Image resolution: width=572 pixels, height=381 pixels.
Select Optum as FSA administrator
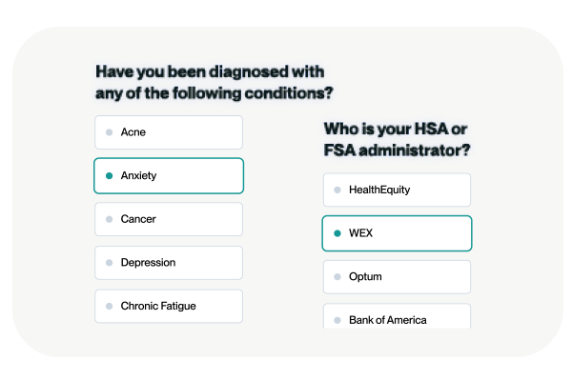pyautogui.click(x=397, y=277)
